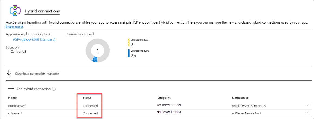Click the blue Connections quota legend bar
The width and height of the screenshot is (314, 119).
tap(129, 53)
